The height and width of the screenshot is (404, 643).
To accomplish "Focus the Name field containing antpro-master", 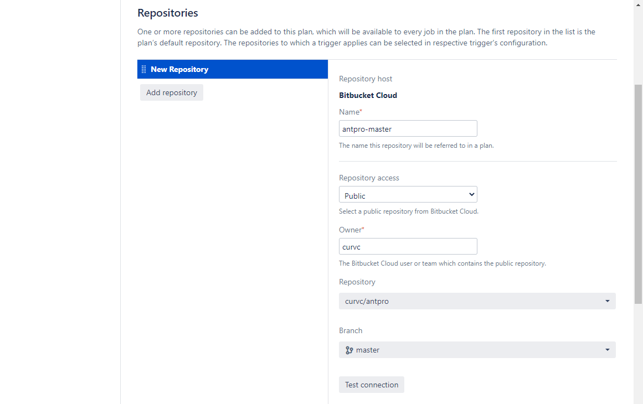I will 408,128.
